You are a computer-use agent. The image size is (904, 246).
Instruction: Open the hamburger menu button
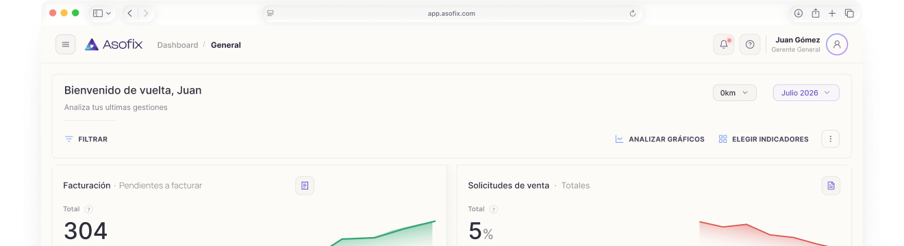66,44
